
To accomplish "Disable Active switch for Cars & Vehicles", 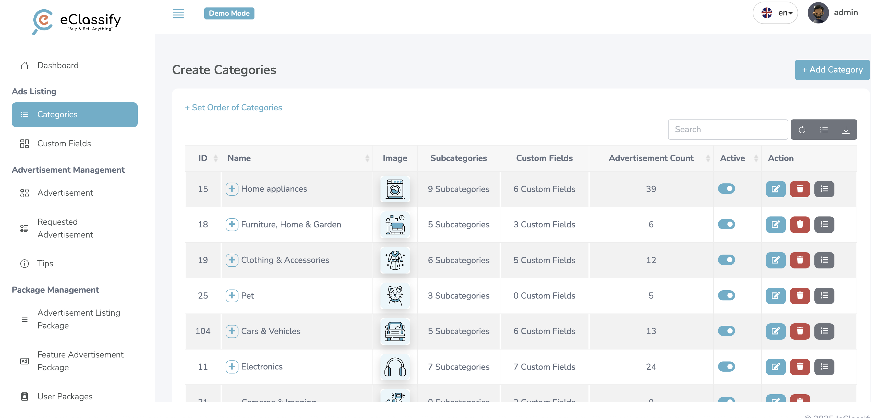I will click(726, 331).
